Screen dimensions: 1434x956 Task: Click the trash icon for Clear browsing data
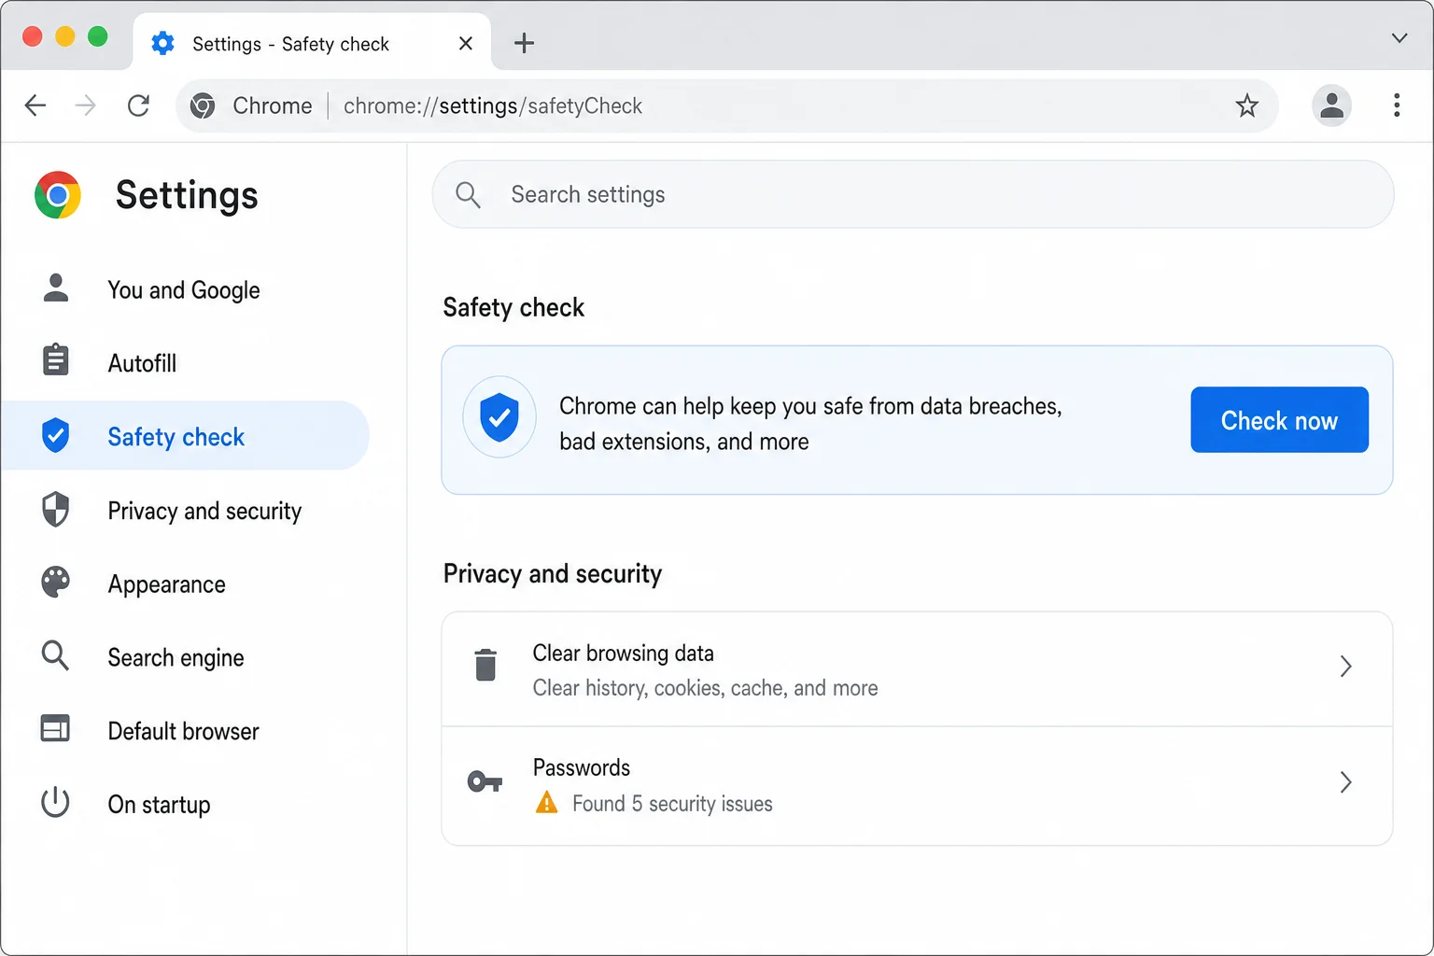click(485, 665)
